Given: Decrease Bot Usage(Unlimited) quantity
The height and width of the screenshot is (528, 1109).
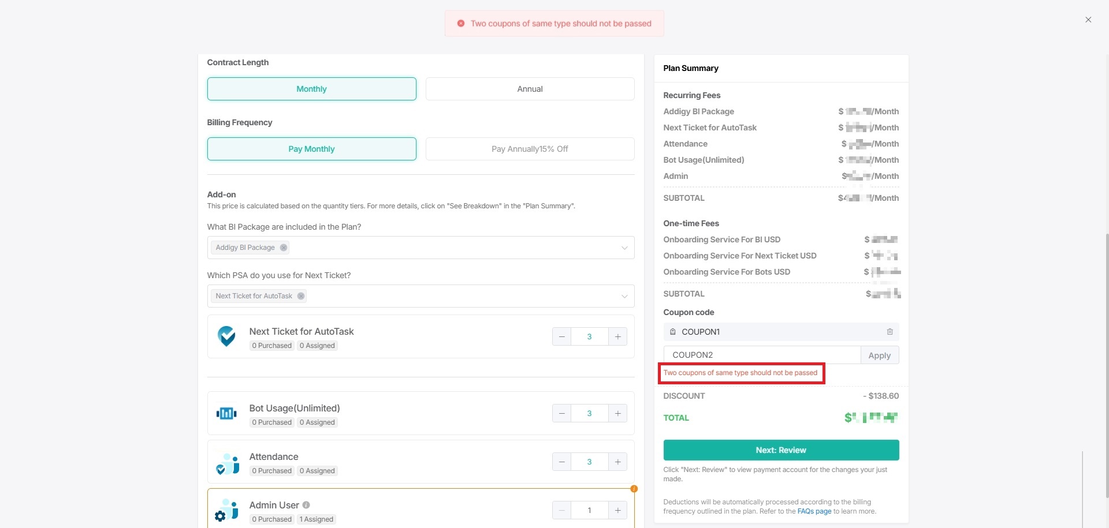Looking at the screenshot, I should [x=561, y=413].
